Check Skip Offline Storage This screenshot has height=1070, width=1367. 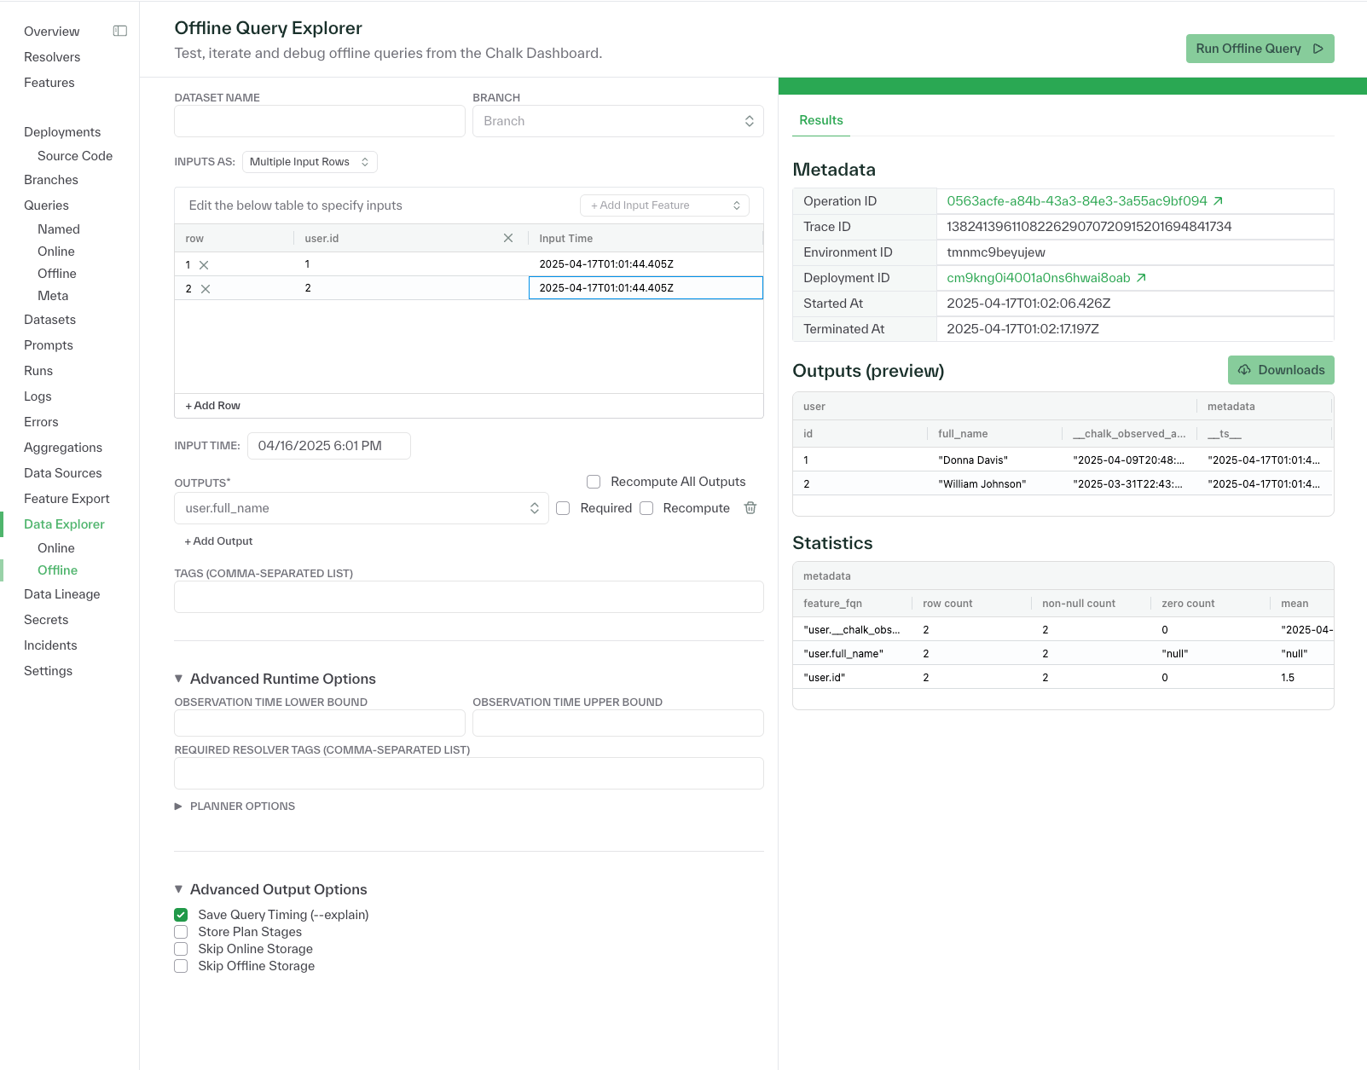181,966
